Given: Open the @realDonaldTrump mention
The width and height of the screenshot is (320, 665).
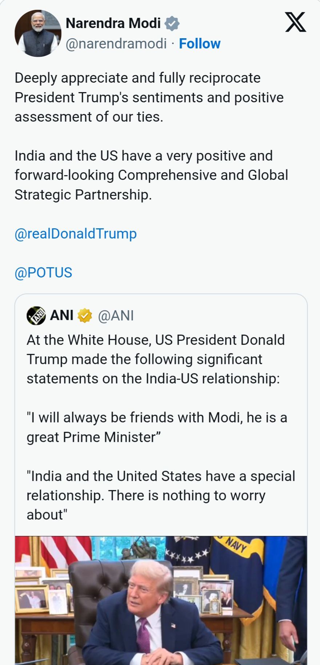Looking at the screenshot, I should point(76,234).
